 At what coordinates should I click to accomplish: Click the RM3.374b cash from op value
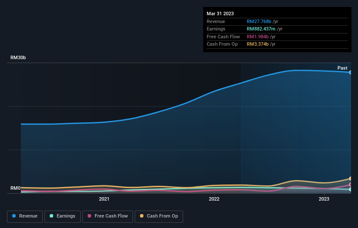pyautogui.click(x=258, y=44)
